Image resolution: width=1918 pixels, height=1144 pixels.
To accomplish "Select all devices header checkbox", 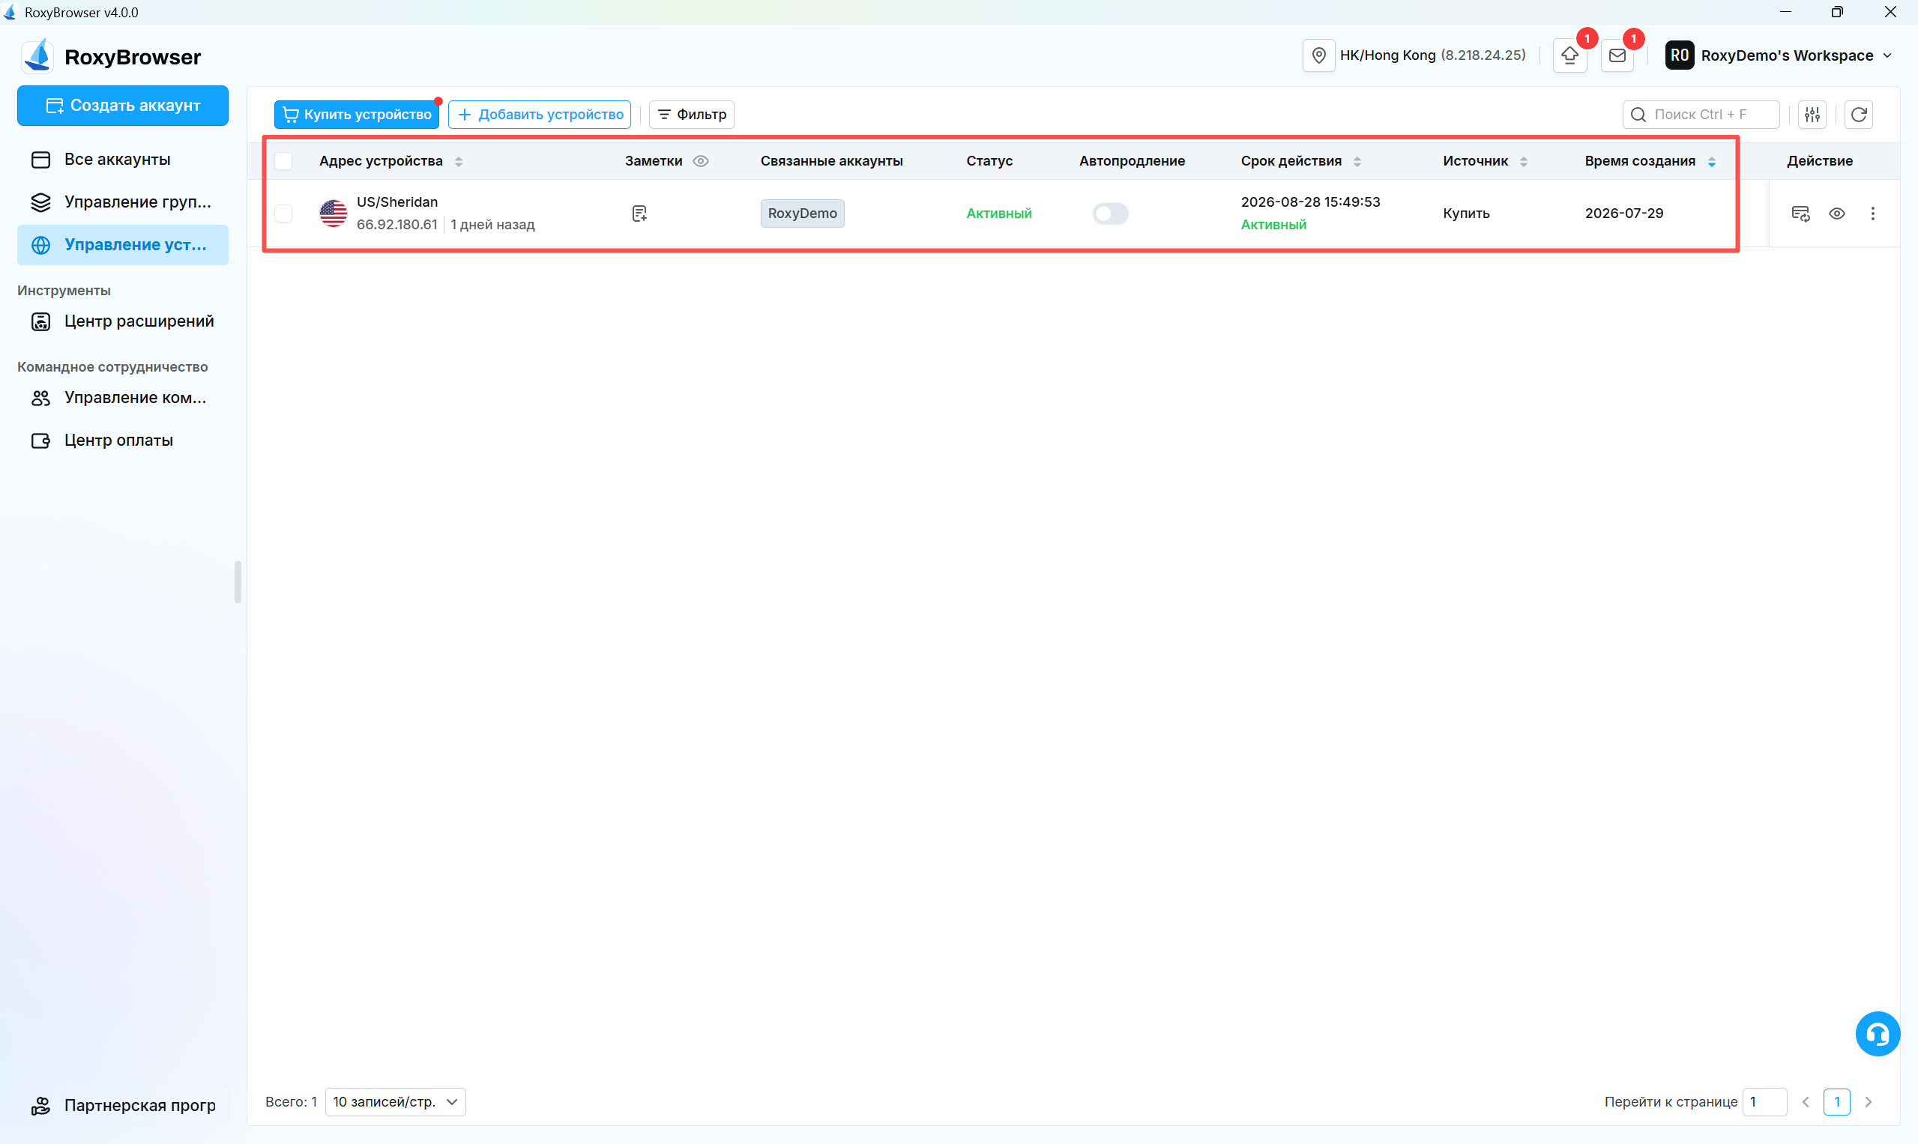I will click(x=283, y=161).
